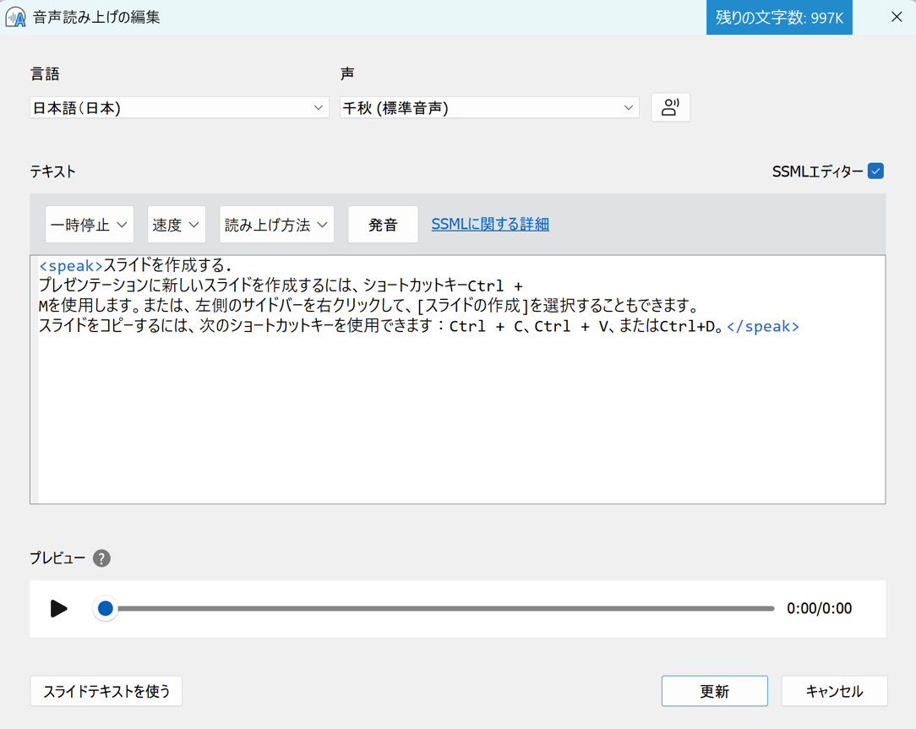Image resolution: width=916 pixels, height=729 pixels.
Task: Click スライドテキストを使う button
Action: pyautogui.click(x=106, y=691)
